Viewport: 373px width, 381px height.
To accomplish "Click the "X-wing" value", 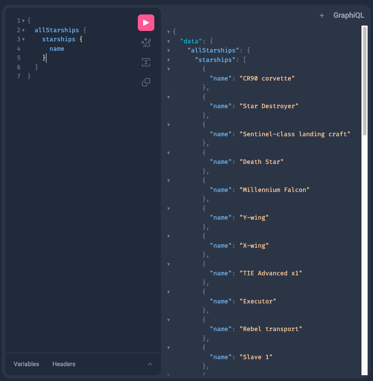I will click(254, 246).
